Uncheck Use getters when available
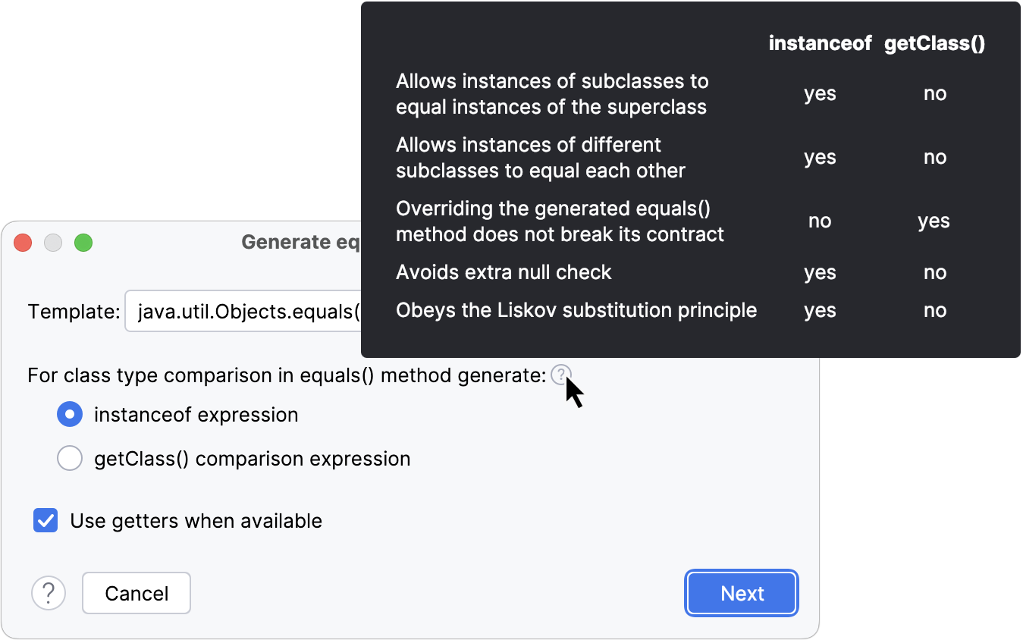The width and height of the screenshot is (1023, 640). (x=46, y=520)
